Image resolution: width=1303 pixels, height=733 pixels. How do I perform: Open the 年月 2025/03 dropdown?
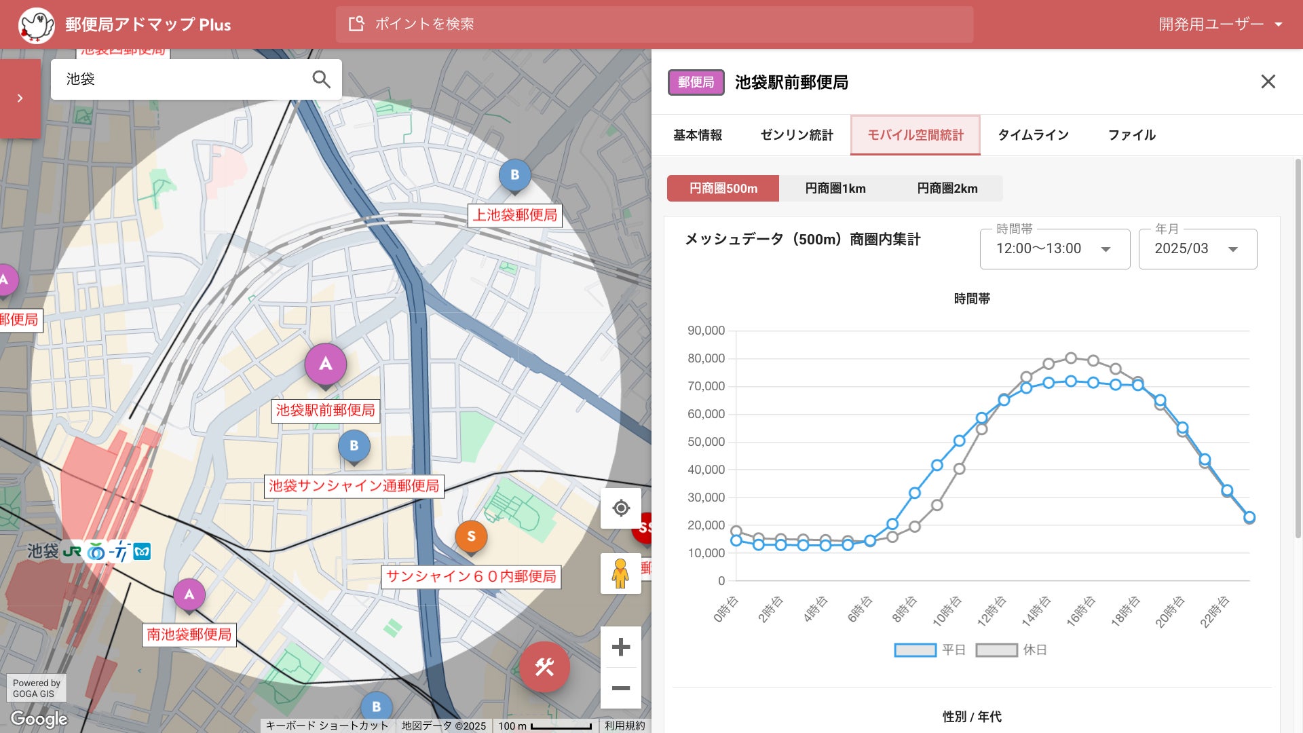[1197, 249]
